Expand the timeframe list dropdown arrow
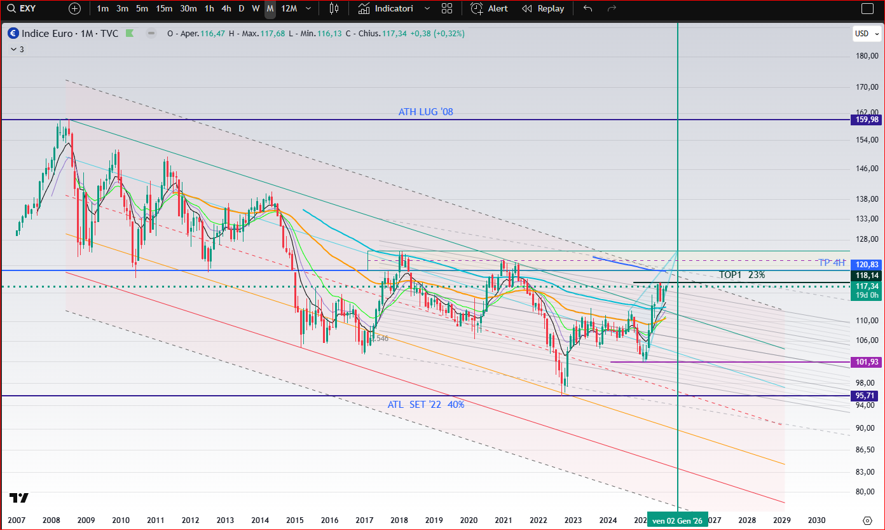This screenshot has width=885, height=530. click(308, 9)
